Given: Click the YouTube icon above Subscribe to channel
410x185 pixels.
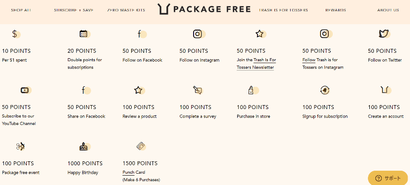Looking at the screenshot, I should coord(25,90).
